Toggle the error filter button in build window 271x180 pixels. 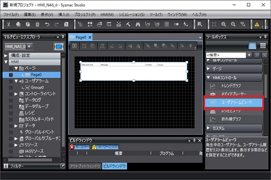pyautogui.click(x=80, y=147)
